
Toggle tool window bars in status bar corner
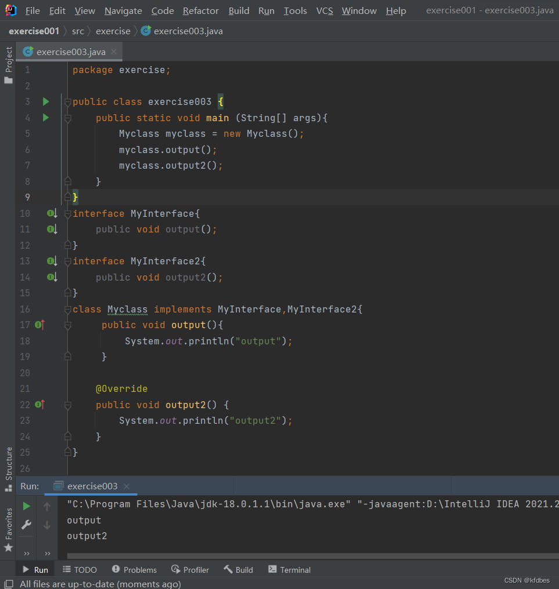[x=8, y=584]
